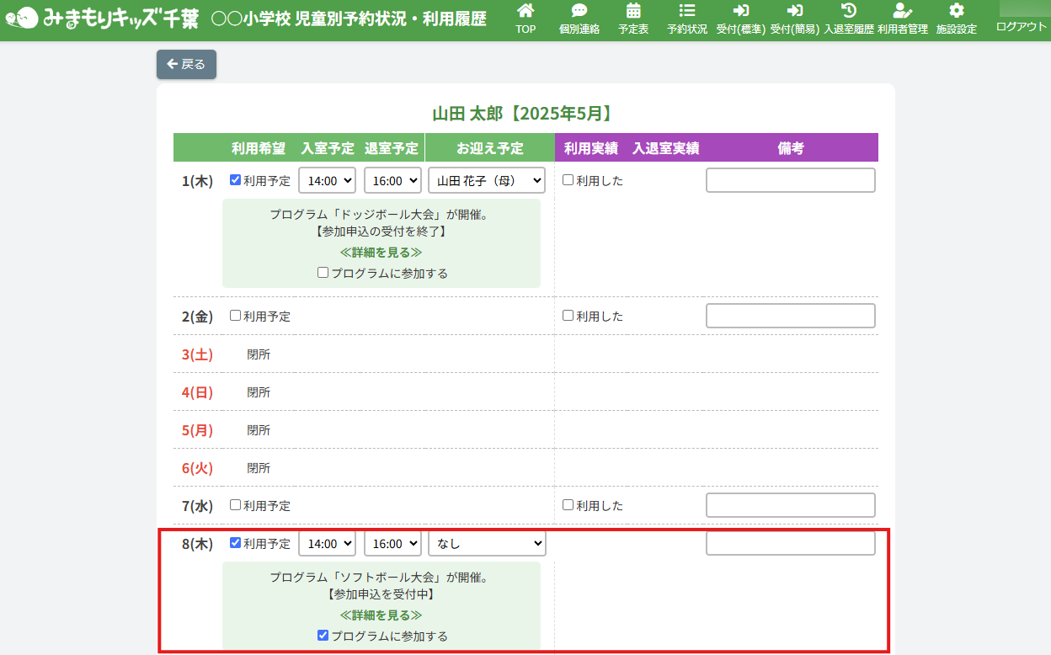Open 利用者管理 user edit icon
The height and width of the screenshot is (655, 1051).
pyautogui.click(x=902, y=12)
